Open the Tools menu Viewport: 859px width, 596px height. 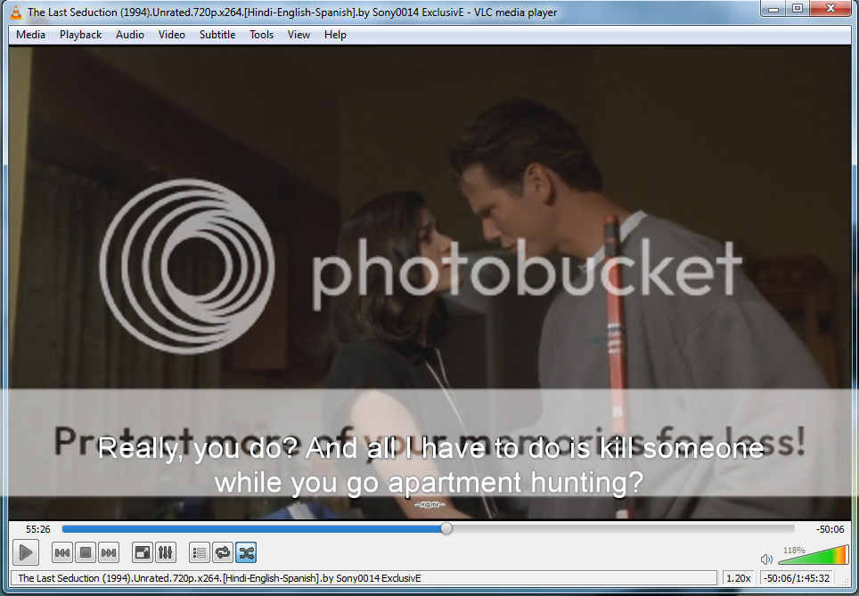(261, 35)
